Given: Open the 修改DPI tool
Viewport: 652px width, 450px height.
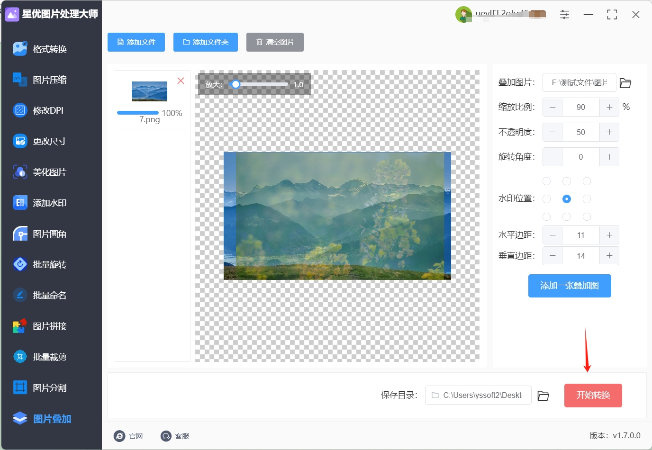Looking at the screenshot, I should (20, 110).
